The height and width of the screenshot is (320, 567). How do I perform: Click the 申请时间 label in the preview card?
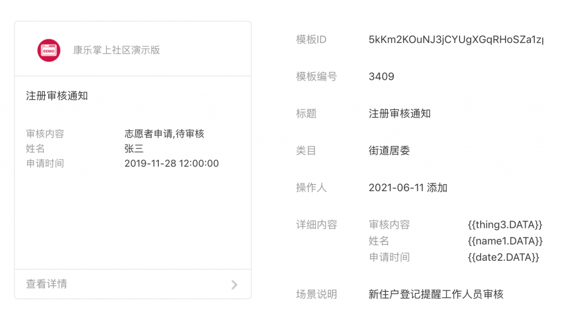45,164
